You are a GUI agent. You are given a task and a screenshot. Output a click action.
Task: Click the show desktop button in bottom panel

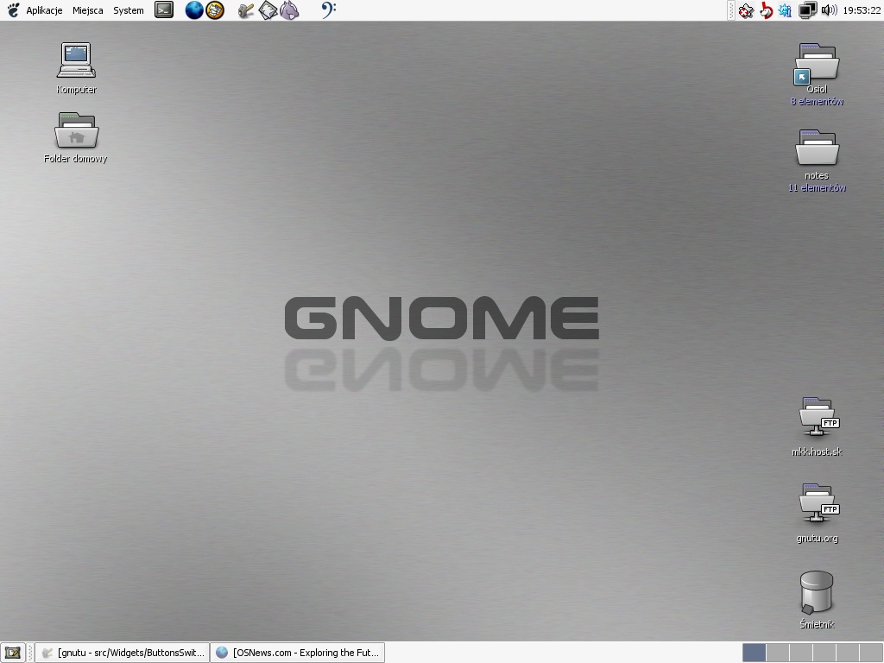tap(13, 653)
